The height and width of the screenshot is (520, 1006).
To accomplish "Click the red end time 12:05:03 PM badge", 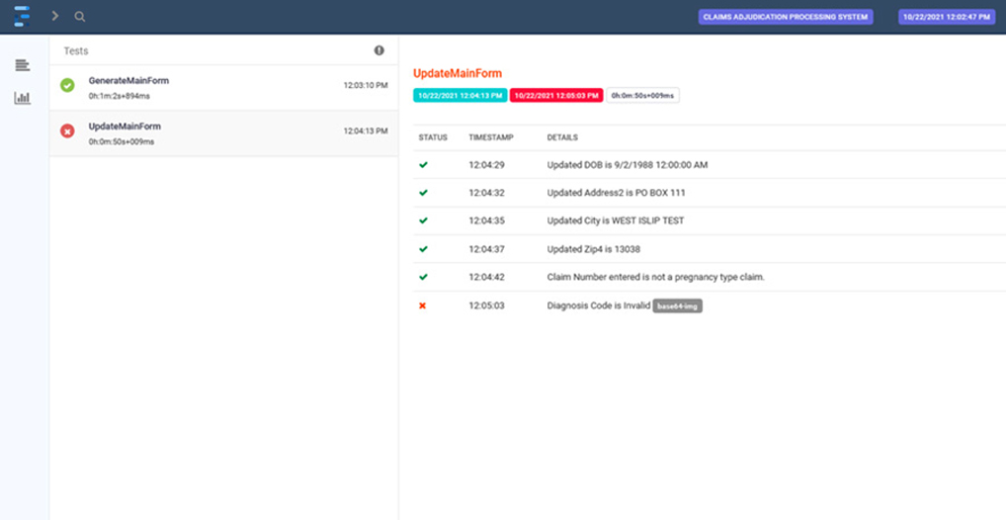I will coord(556,96).
